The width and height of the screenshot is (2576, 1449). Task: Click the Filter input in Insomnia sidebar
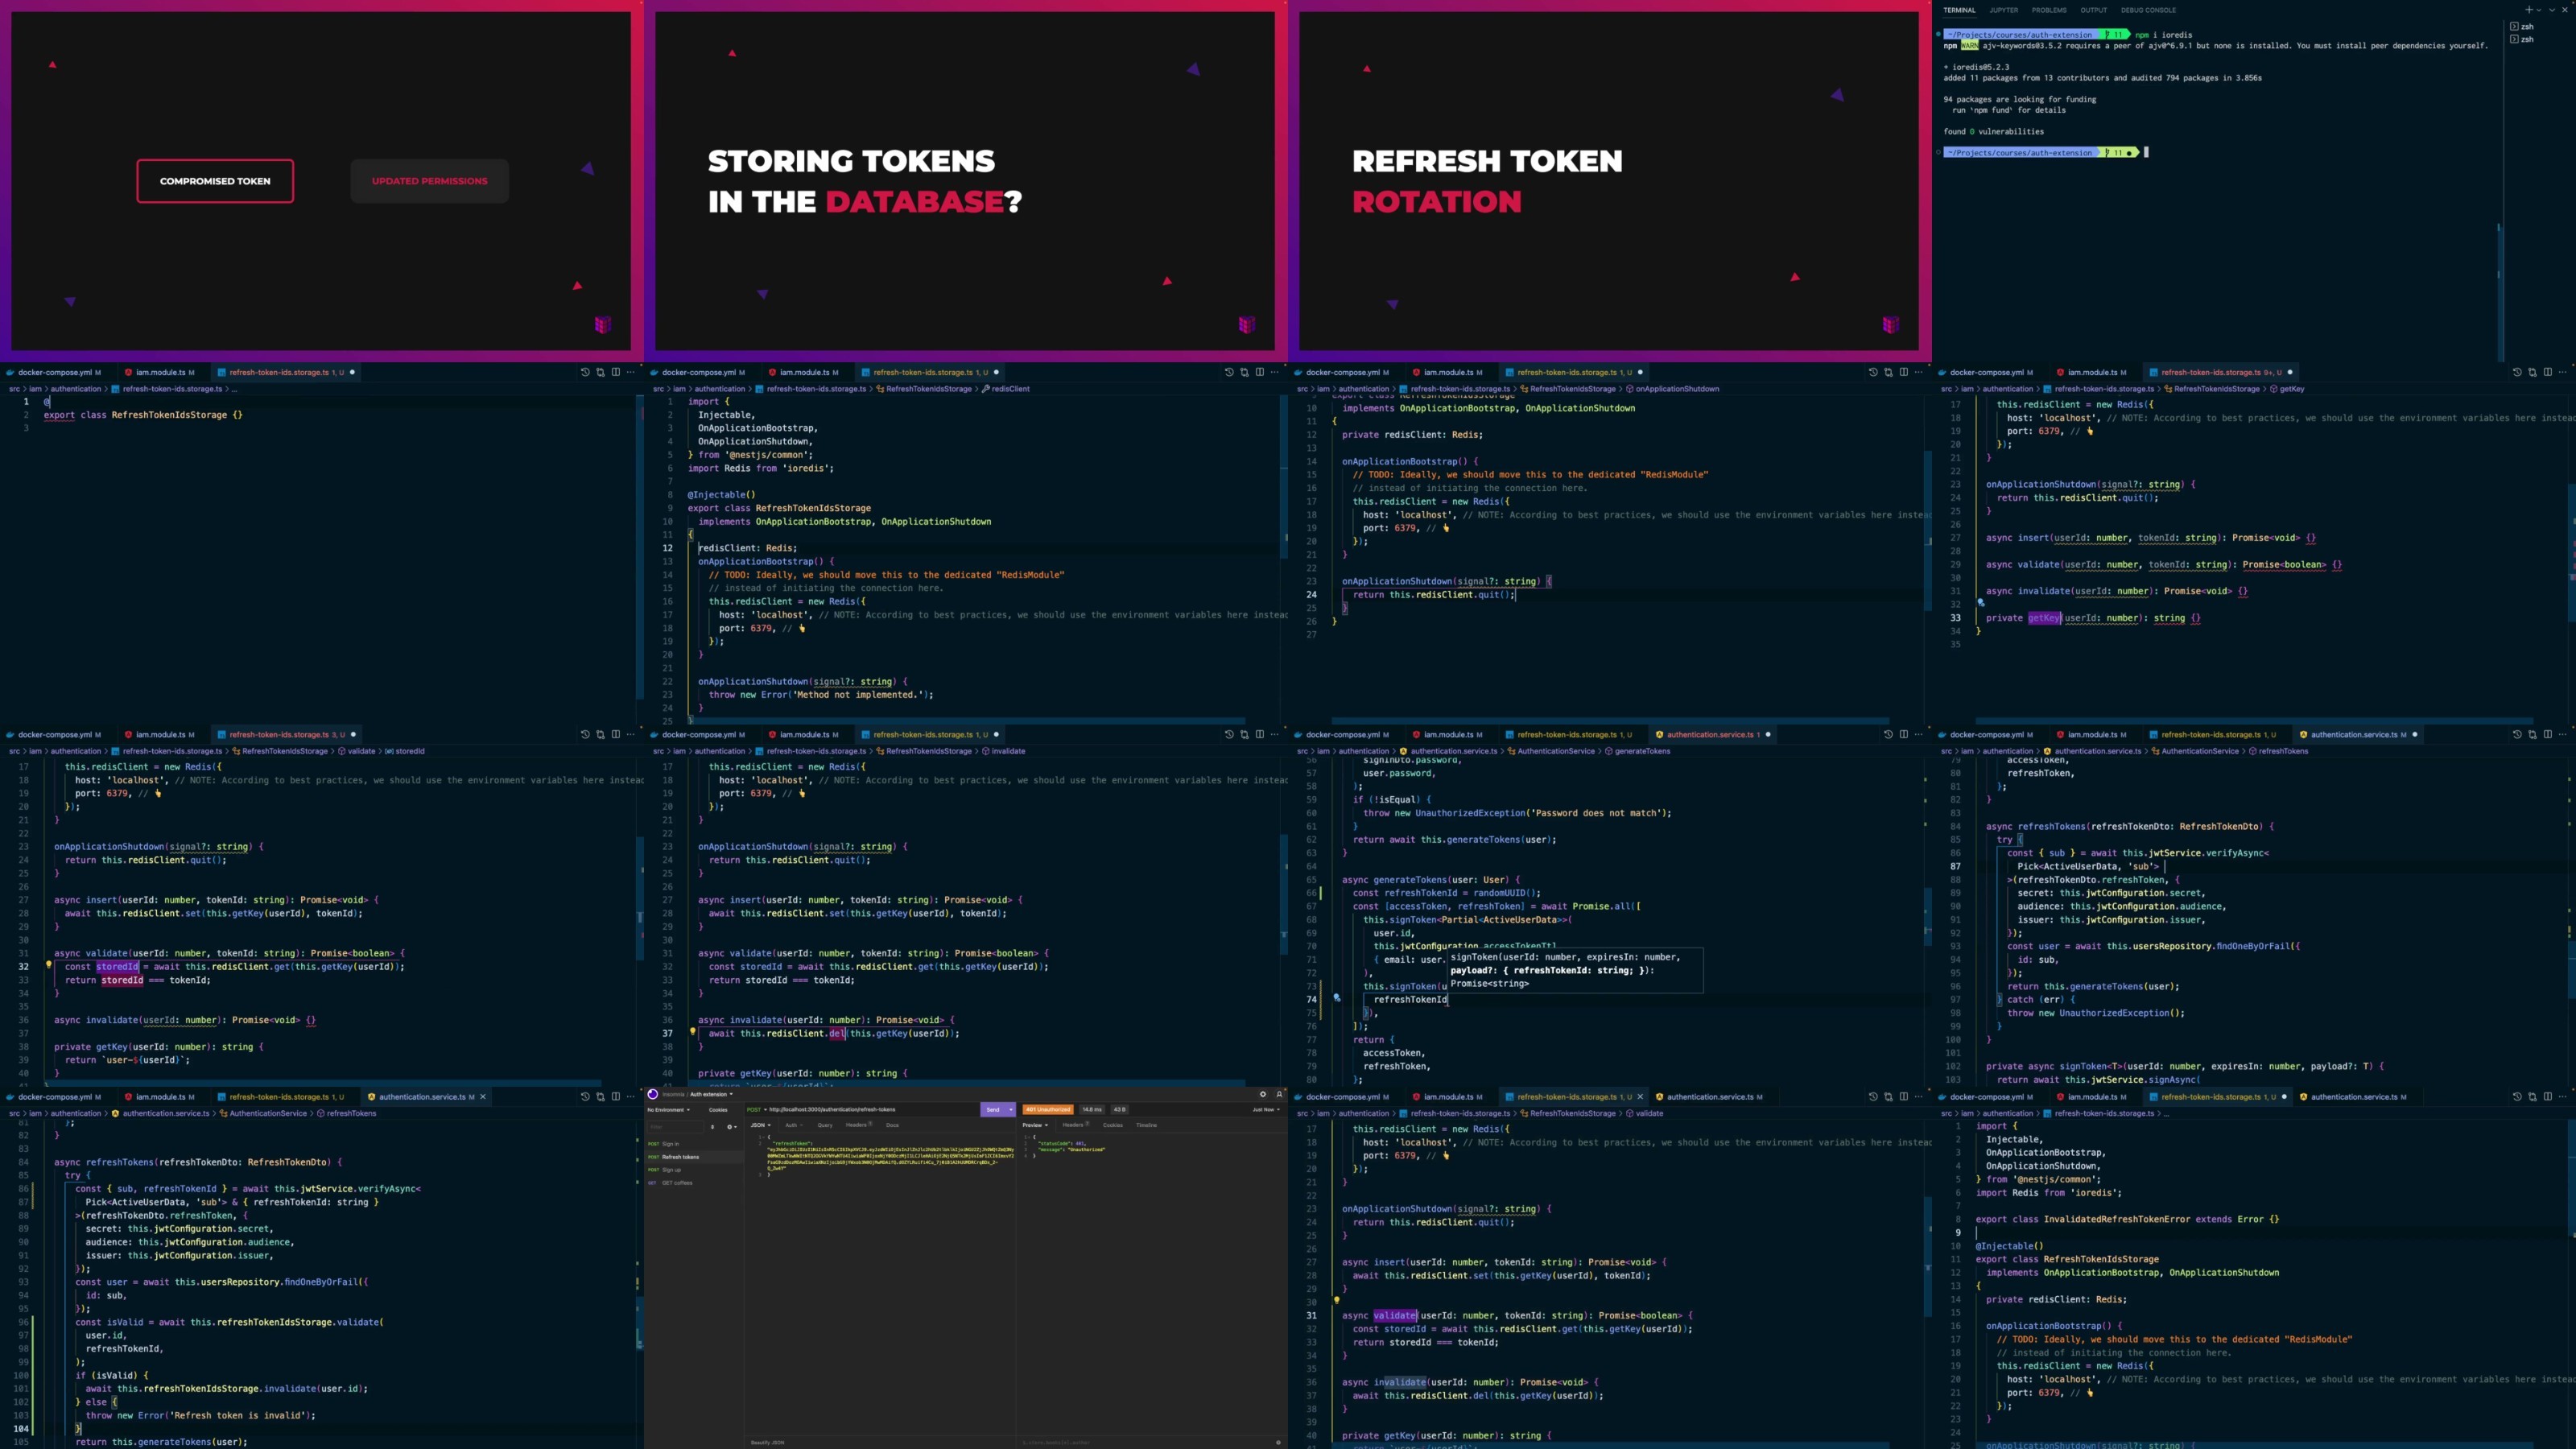point(675,1127)
